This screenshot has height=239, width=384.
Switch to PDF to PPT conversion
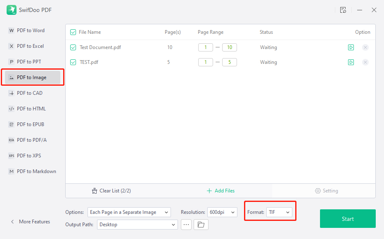coord(29,62)
